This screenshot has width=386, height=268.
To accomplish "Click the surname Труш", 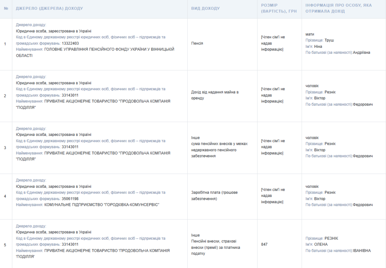I will tap(329, 40).
